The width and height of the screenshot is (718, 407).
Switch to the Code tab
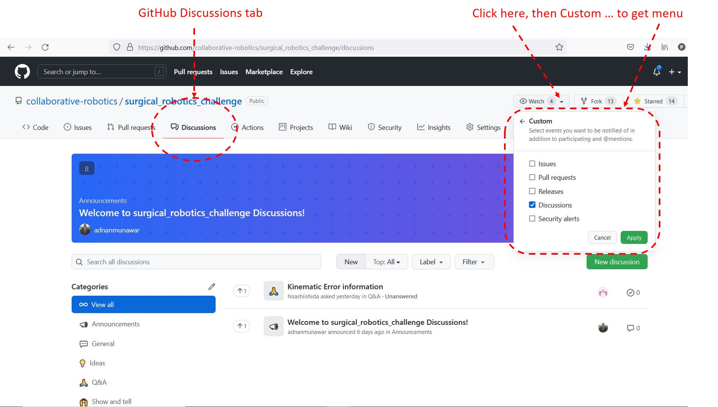[x=35, y=127]
